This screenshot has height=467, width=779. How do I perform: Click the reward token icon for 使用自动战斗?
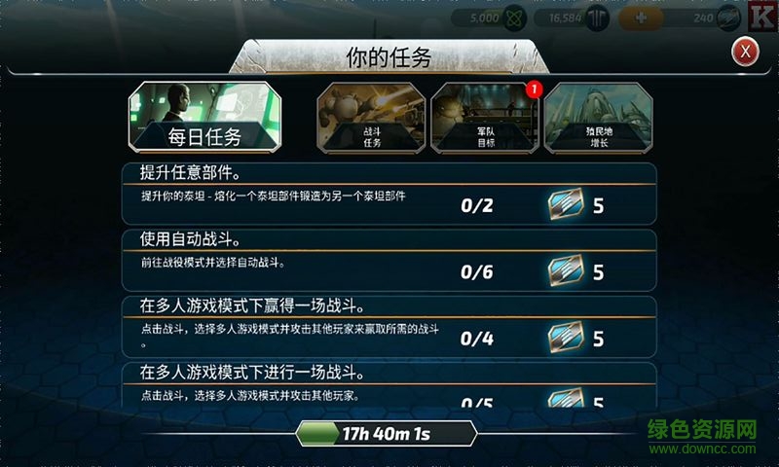point(566,270)
